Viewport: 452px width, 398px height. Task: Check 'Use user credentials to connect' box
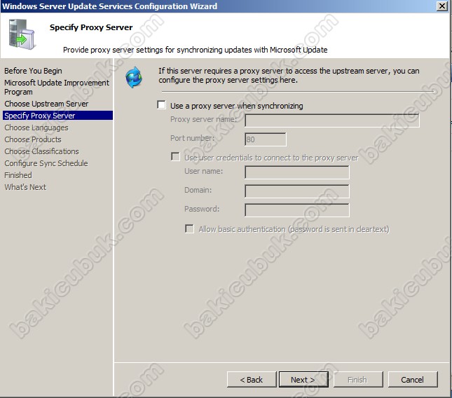pyautogui.click(x=175, y=157)
